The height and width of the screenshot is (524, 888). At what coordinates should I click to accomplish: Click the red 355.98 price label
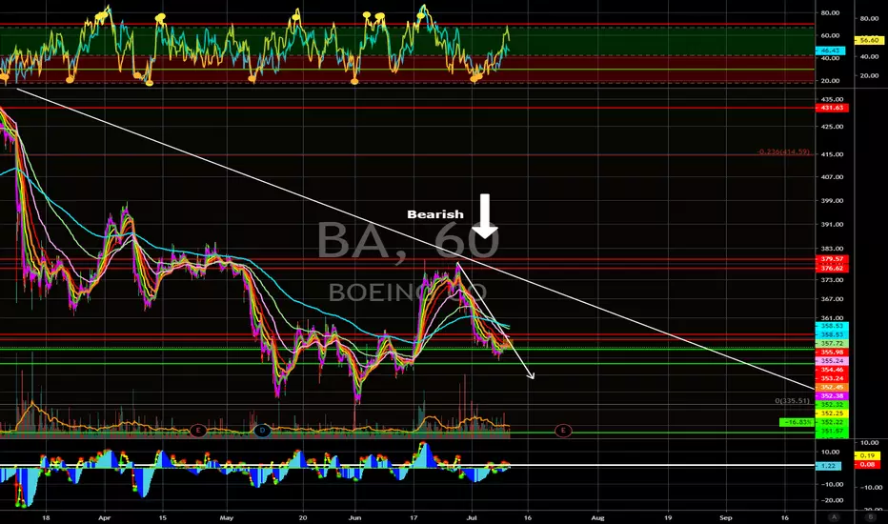coord(832,352)
